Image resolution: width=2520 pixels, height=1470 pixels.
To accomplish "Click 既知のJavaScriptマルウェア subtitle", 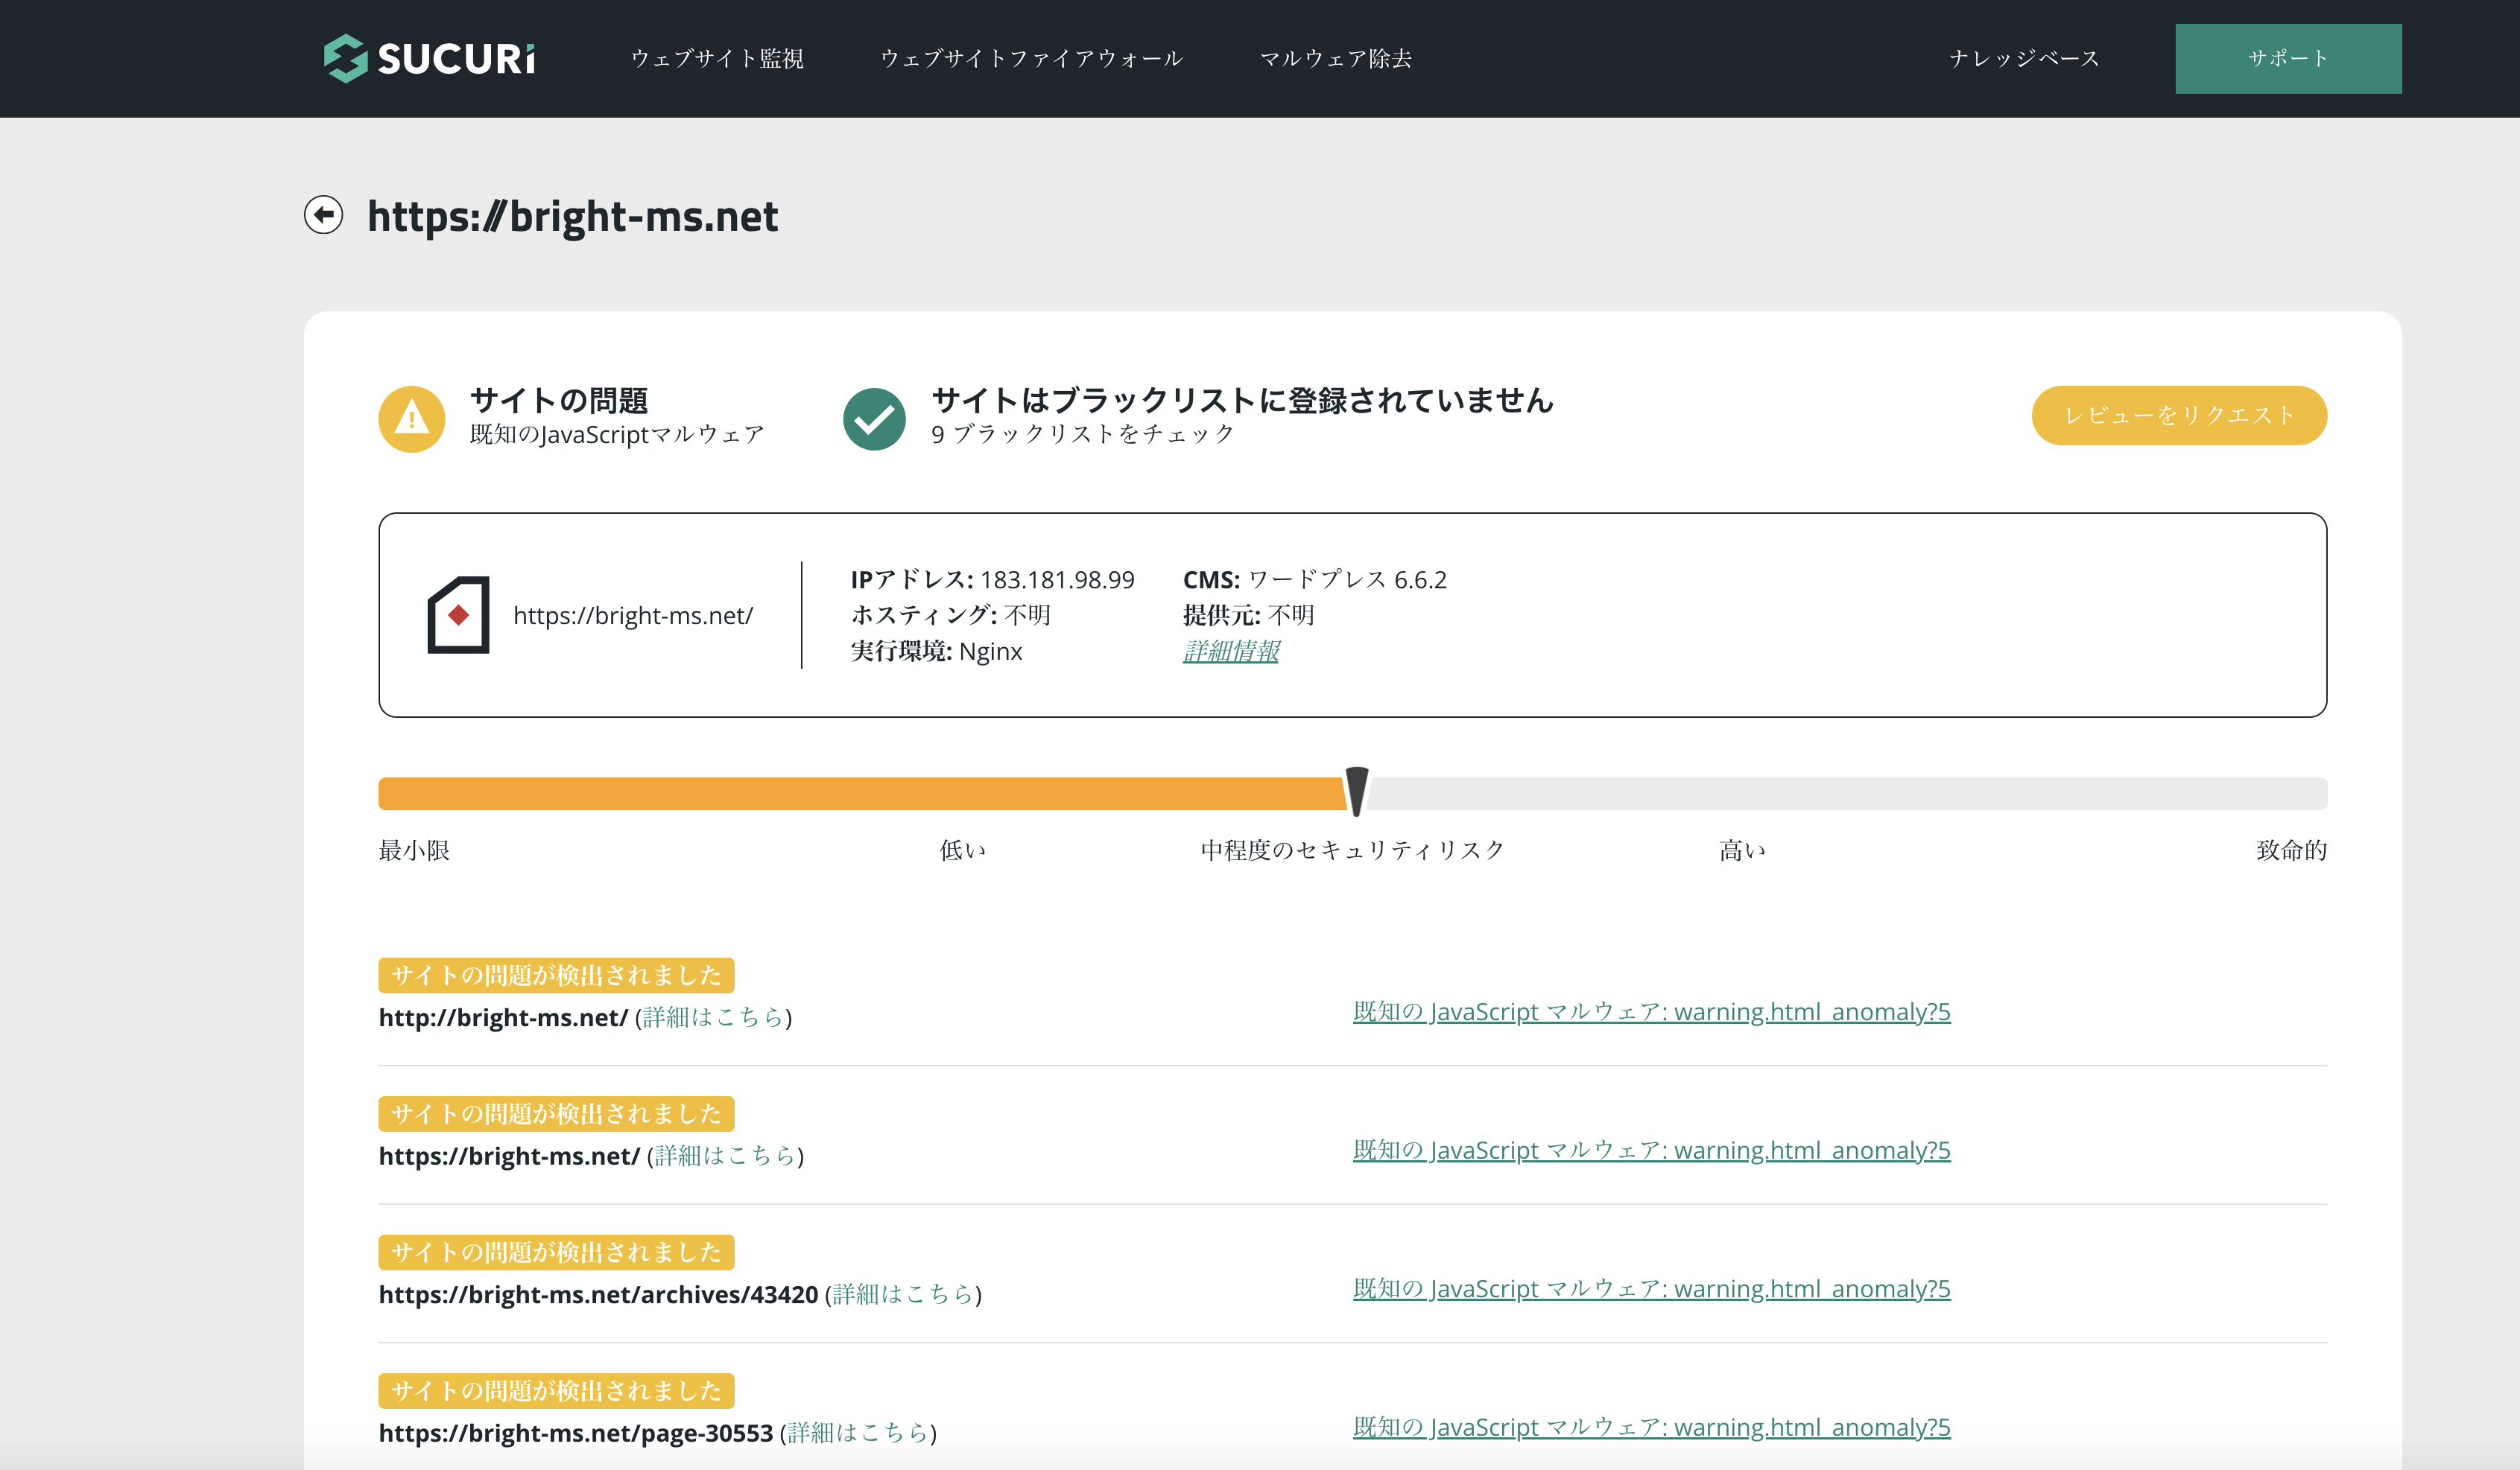I will tap(616, 433).
